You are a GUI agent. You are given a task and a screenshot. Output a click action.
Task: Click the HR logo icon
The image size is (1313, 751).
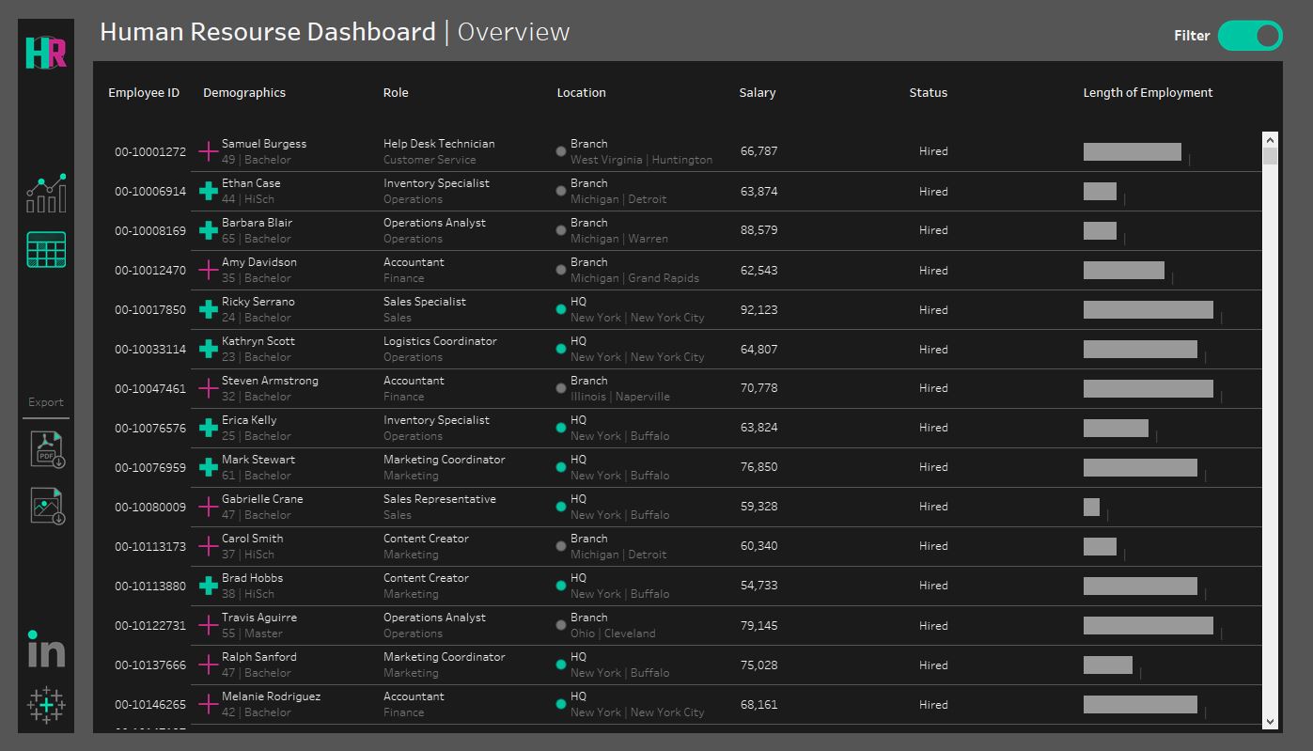(46, 53)
